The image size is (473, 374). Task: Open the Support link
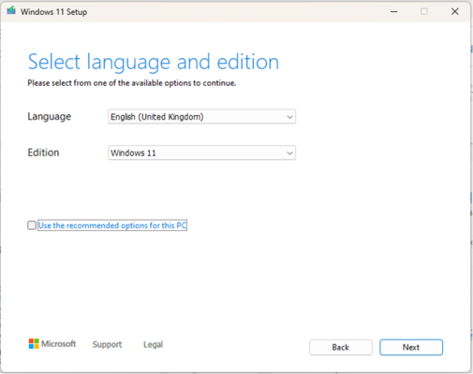click(107, 344)
